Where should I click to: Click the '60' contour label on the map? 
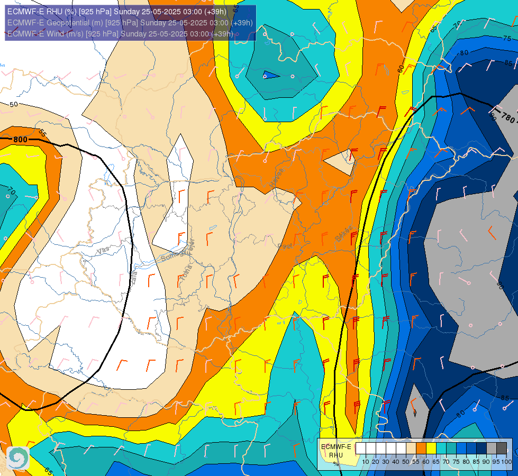pyautogui.click(x=401, y=69)
